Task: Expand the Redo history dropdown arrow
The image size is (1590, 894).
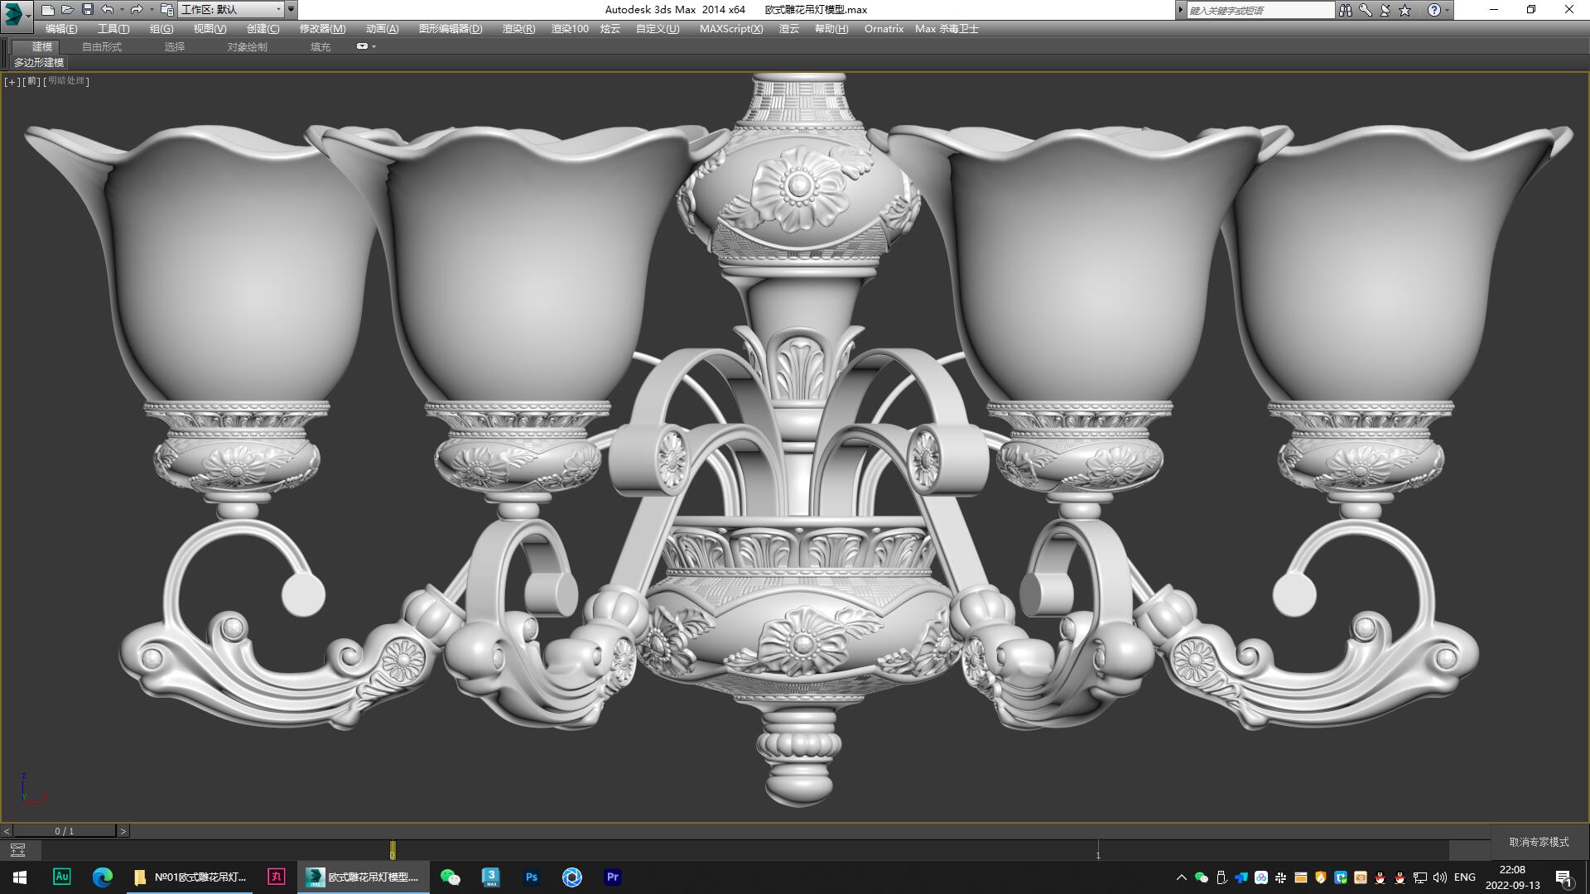Action: pyautogui.click(x=151, y=10)
